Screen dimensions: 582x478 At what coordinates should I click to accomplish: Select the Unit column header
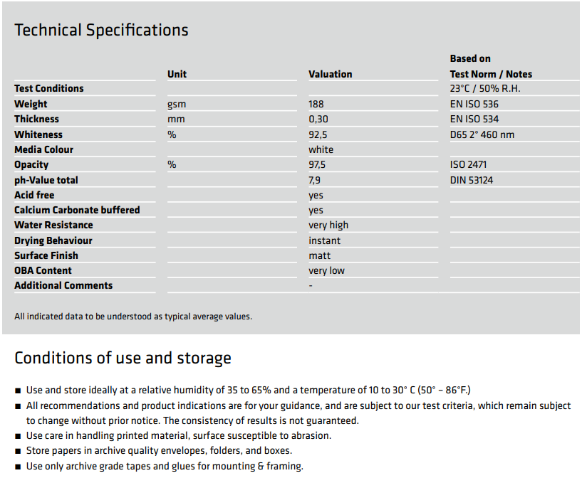[177, 74]
